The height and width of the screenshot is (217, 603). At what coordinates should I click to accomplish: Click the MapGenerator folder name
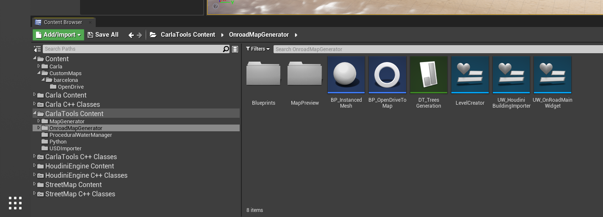point(67,122)
